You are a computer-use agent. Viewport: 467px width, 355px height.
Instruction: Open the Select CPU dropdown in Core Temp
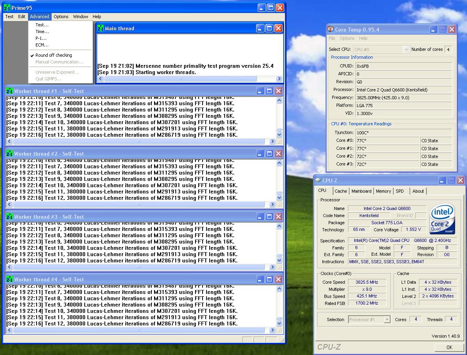406,49
